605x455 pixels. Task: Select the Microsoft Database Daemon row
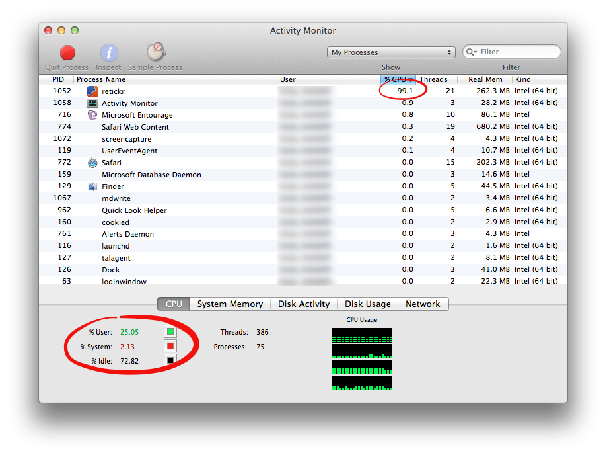pyautogui.click(x=303, y=175)
